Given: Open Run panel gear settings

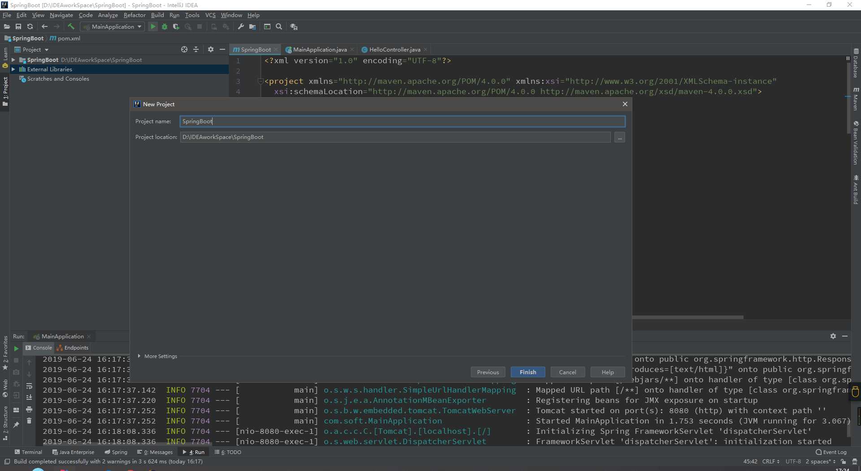Looking at the screenshot, I should pyautogui.click(x=833, y=336).
